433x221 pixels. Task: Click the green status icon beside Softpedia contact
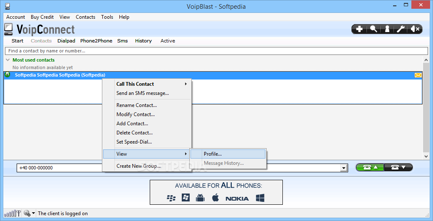[7, 74]
